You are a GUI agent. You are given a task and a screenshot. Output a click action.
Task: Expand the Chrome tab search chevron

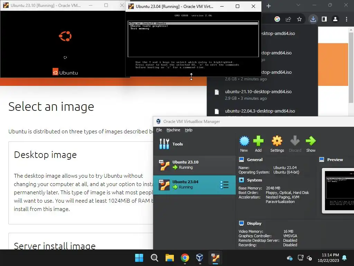298,5
